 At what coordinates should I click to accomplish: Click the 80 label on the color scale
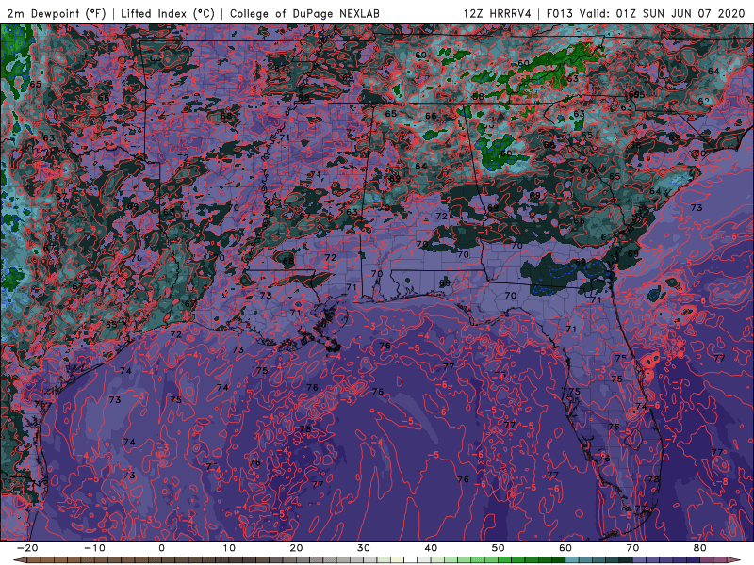pyautogui.click(x=700, y=548)
